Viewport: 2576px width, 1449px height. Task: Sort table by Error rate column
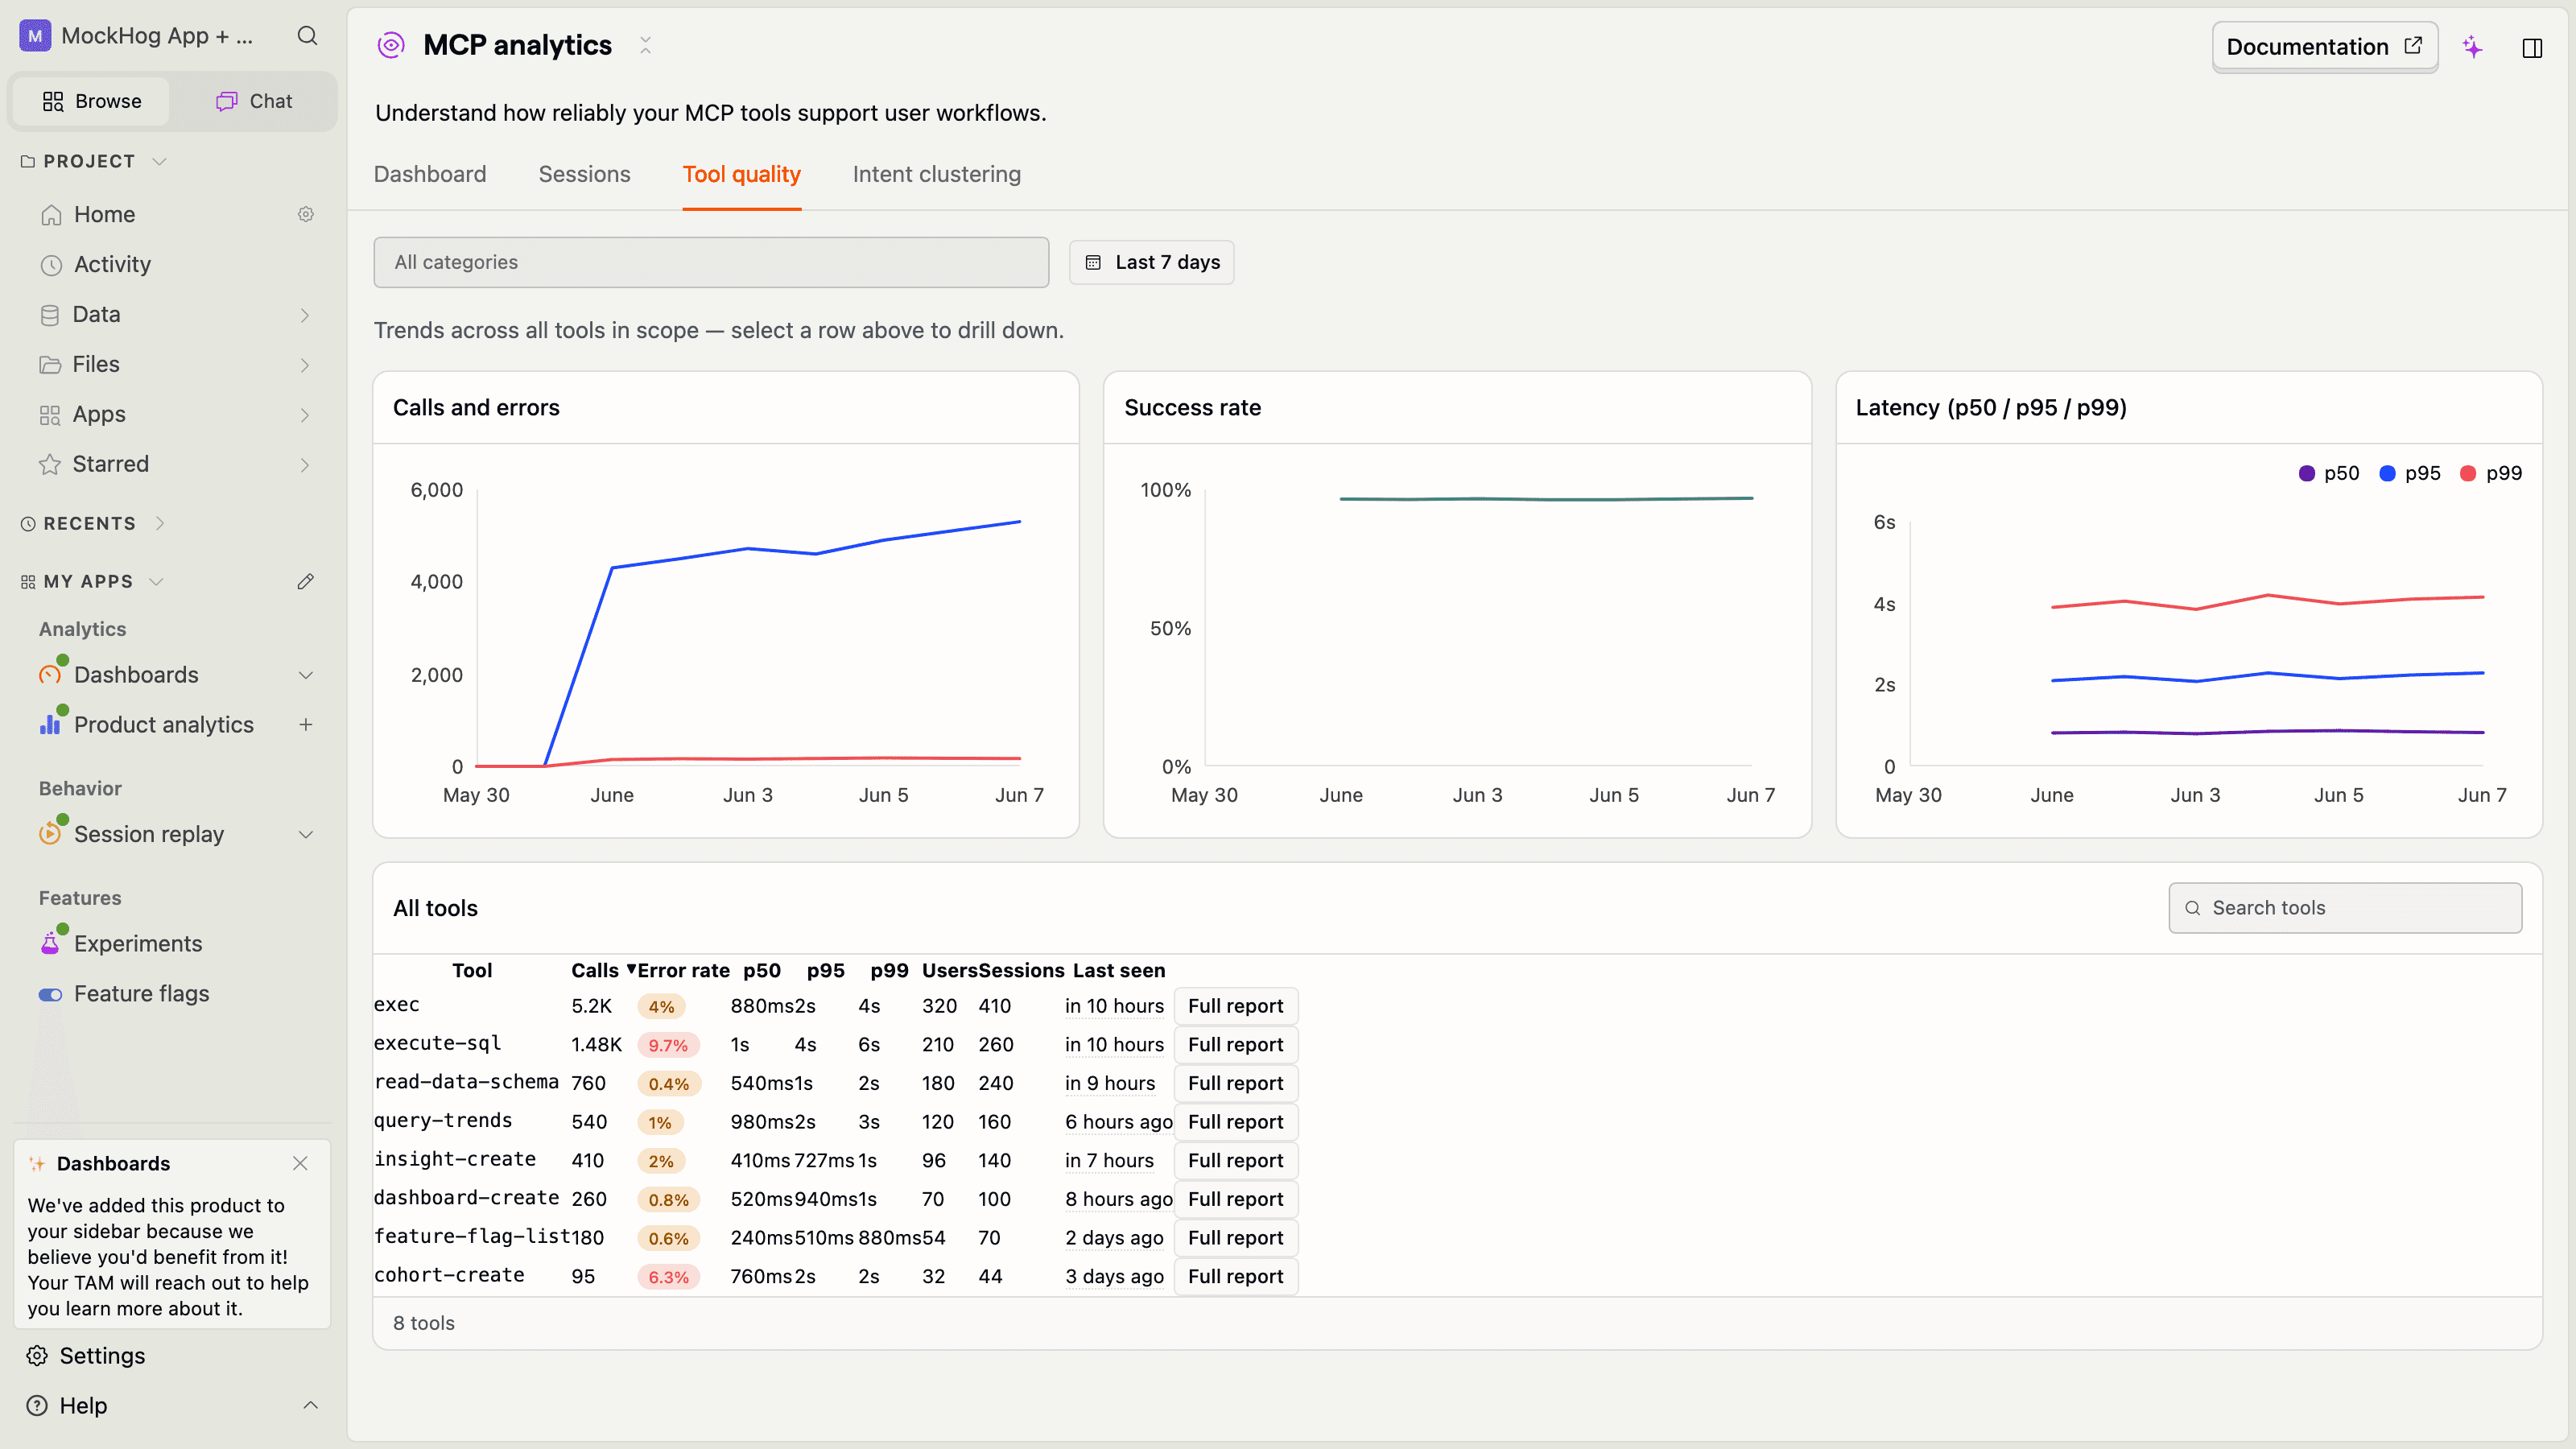[x=683, y=970]
